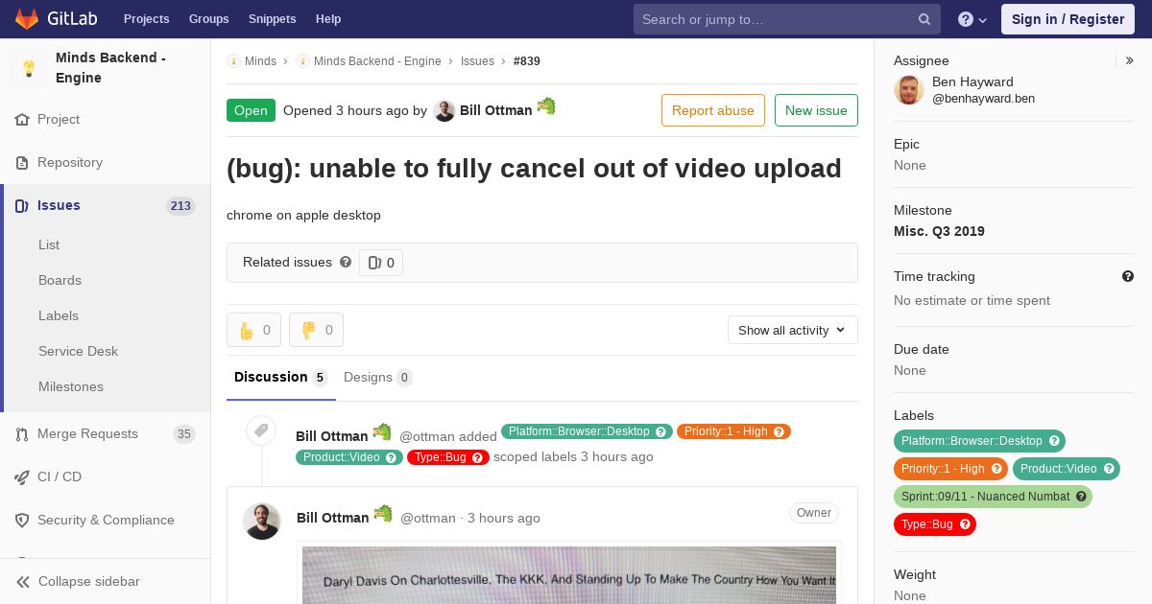Viewport: 1152px width, 604px height.
Task: Open Service Desk in the sidebar
Action: (78, 352)
